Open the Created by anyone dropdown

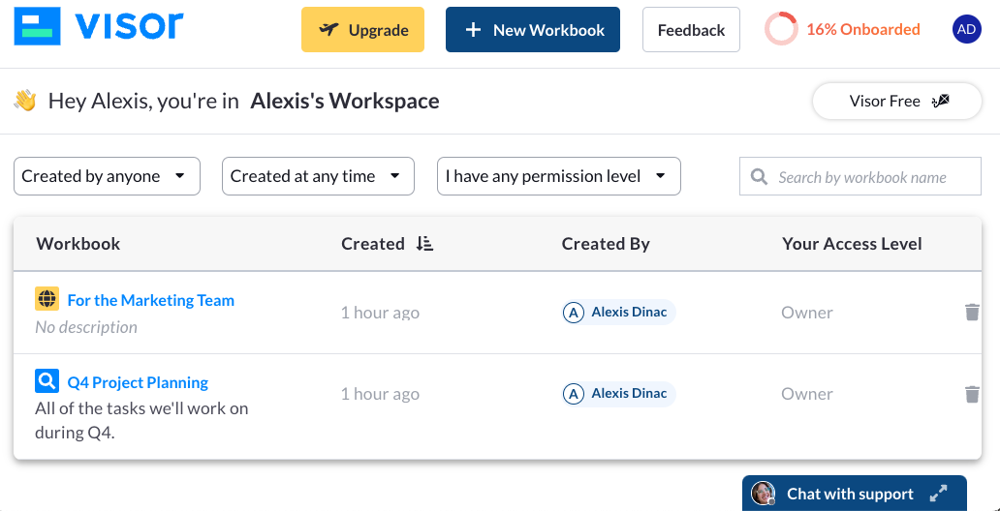tap(108, 176)
